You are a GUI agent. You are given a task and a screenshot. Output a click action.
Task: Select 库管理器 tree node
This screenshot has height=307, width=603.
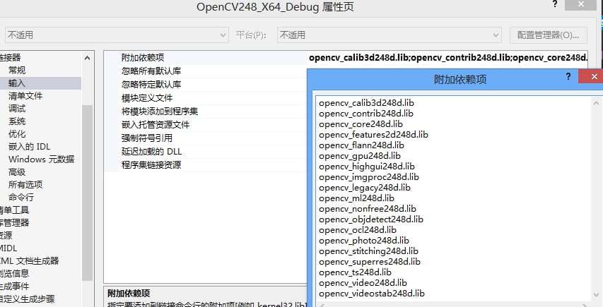[14, 222]
